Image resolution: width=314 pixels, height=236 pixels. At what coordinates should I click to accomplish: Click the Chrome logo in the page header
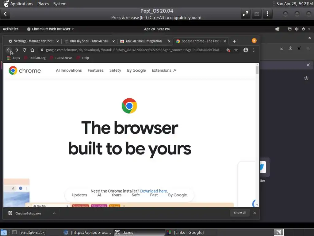[x=25, y=70]
